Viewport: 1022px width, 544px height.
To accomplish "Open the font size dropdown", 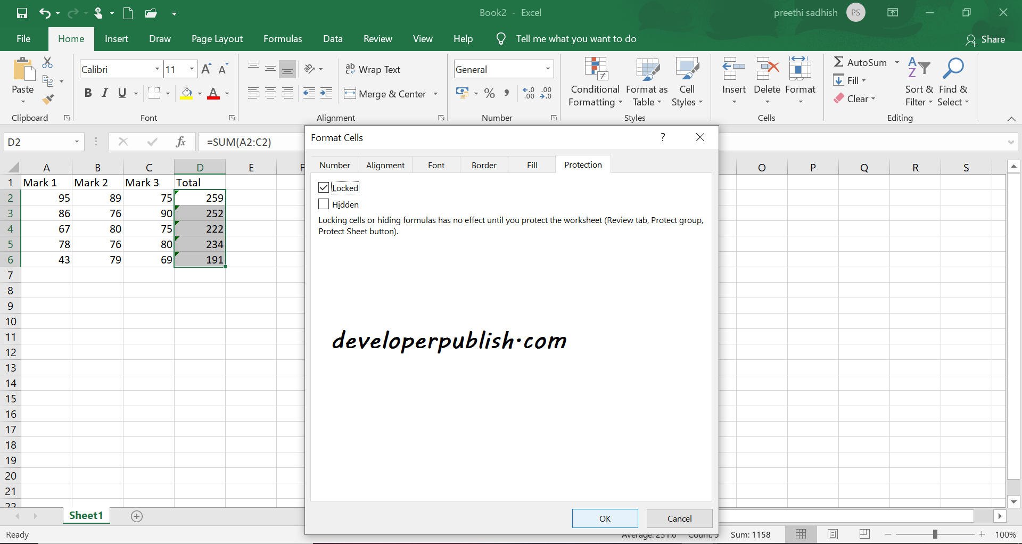I will pos(191,69).
